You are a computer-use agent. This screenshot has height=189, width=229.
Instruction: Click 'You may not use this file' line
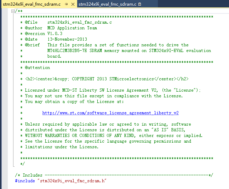pyautogui.click(x=102, y=96)
